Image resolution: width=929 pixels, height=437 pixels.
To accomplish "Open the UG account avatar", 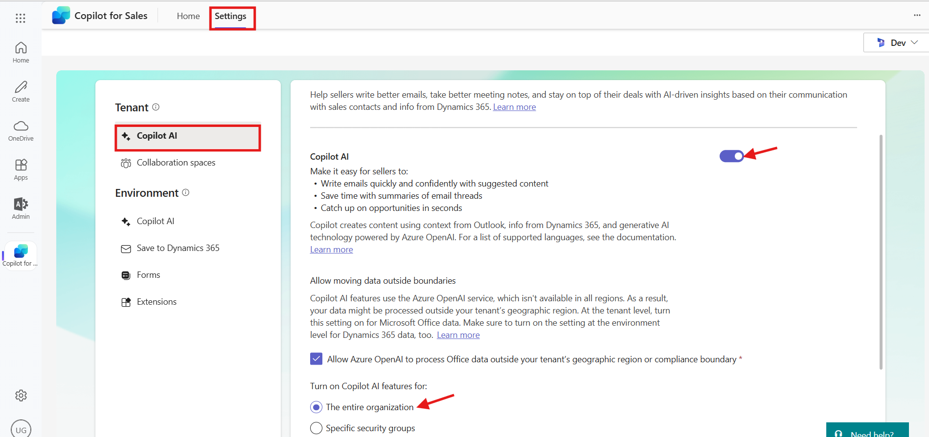I will point(21,429).
